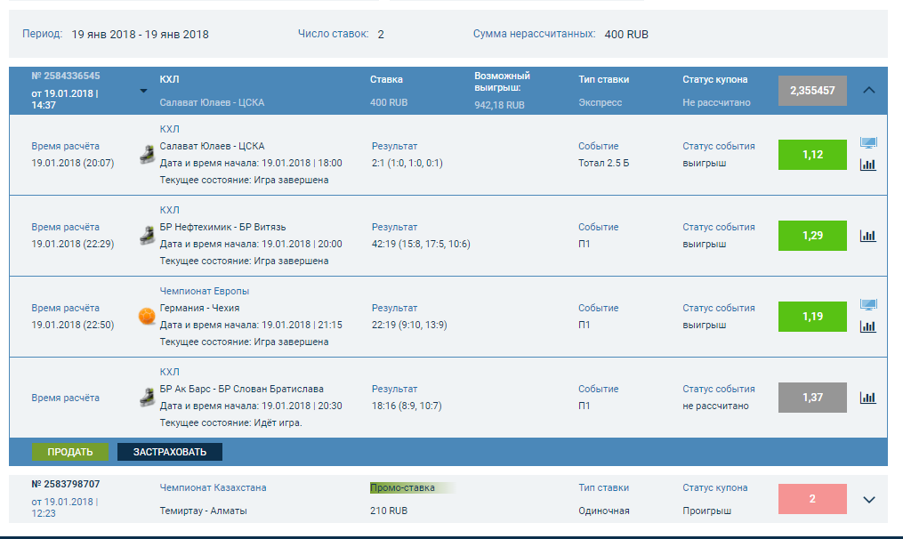Click the pink losing odds box 2

(x=812, y=499)
